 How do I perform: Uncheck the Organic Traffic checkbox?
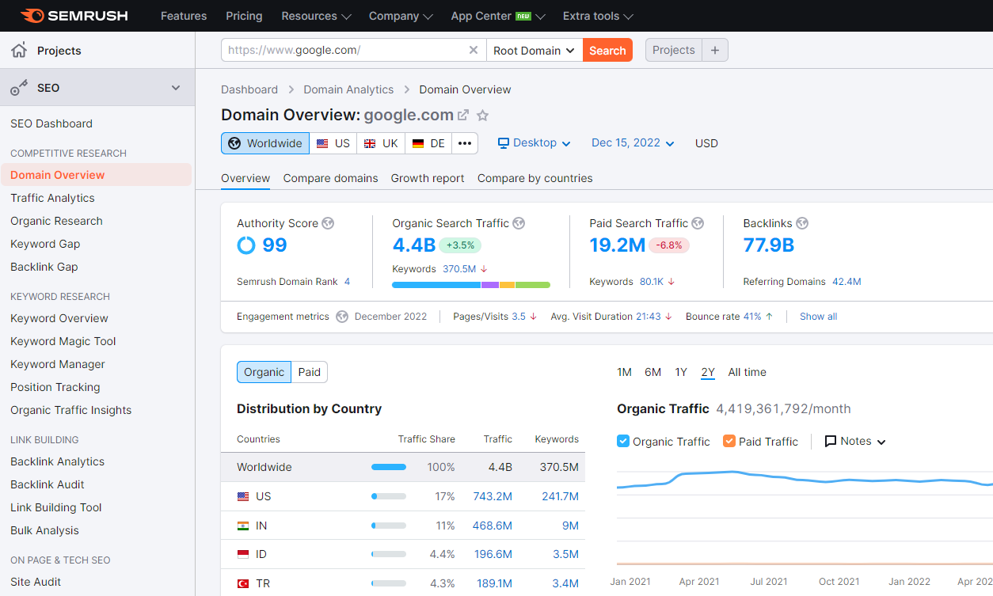pos(625,441)
